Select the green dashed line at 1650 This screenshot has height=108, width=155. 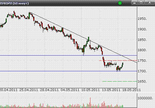tap(120, 81)
